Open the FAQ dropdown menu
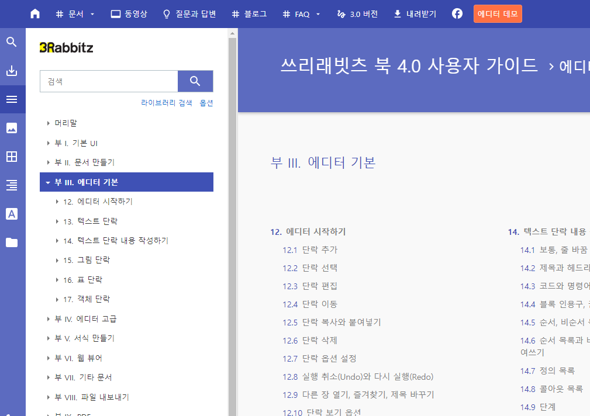The height and width of the screenshot is (416, 590). pyautogui.click(x=301, y=14)
